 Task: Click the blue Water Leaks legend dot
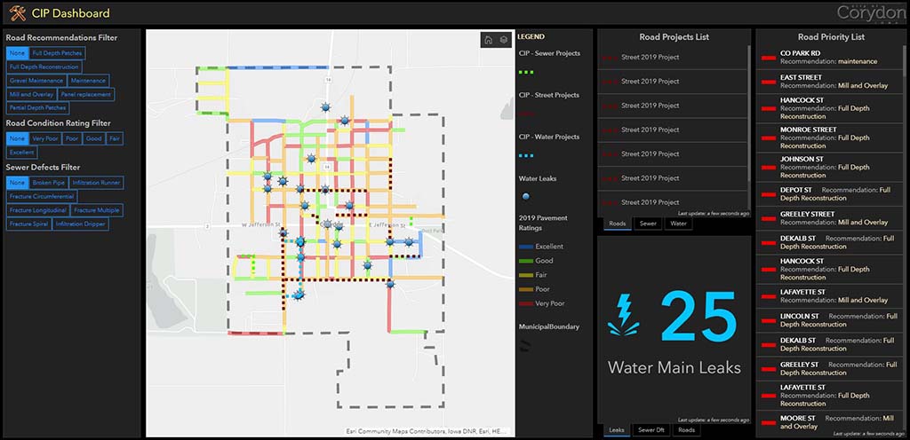[526, 197]
